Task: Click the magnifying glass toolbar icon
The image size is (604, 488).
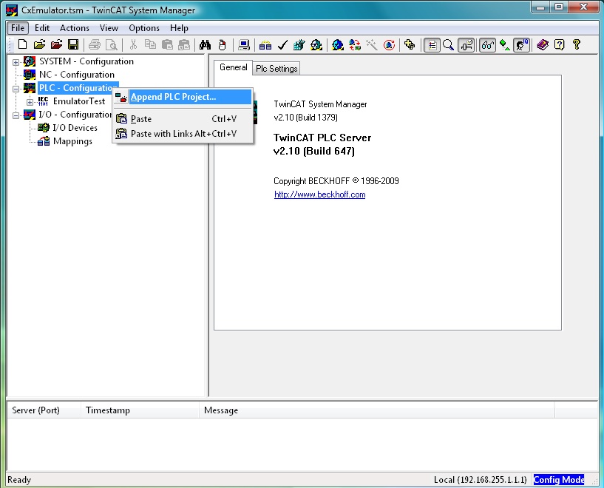Action: 448,44
